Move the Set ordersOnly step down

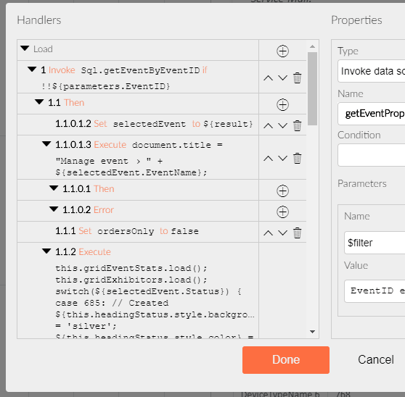282,233
